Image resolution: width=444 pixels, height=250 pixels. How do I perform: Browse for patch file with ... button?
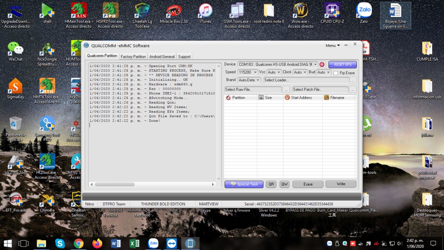point(353,89)
